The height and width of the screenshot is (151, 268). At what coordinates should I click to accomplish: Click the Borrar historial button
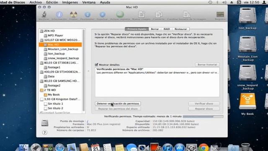coord(207,65)
